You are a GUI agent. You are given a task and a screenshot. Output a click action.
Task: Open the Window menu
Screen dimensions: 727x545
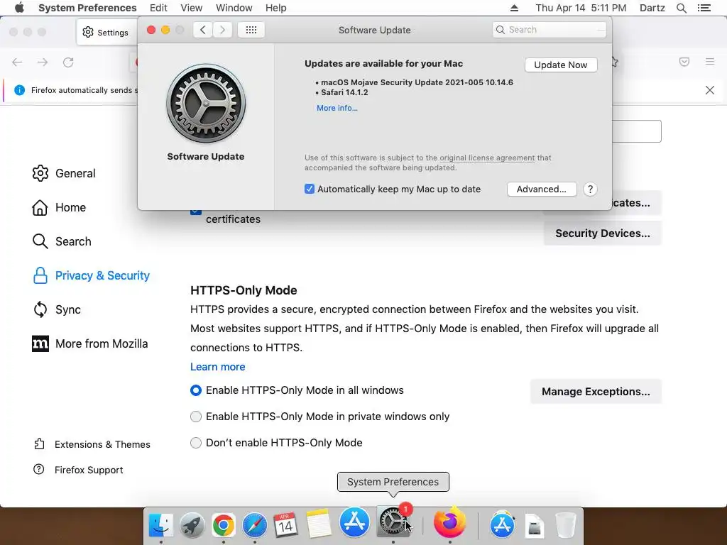tap(234, 8)
